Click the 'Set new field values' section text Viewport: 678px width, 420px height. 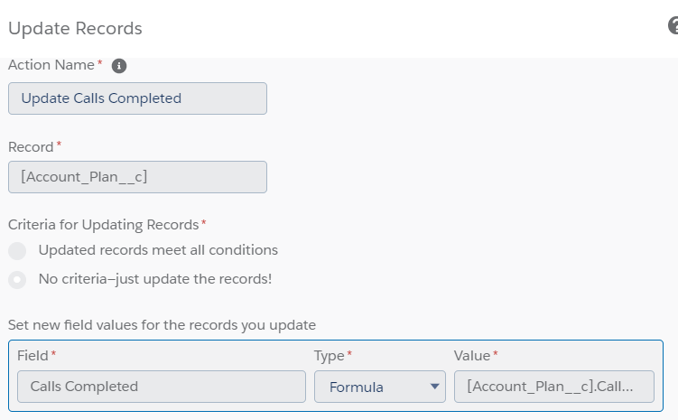162,324
